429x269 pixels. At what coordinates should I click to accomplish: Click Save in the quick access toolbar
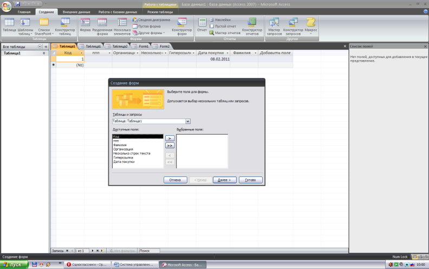(18, 4)
